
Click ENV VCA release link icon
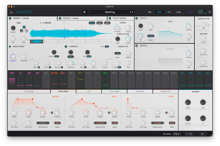(52, 112)
